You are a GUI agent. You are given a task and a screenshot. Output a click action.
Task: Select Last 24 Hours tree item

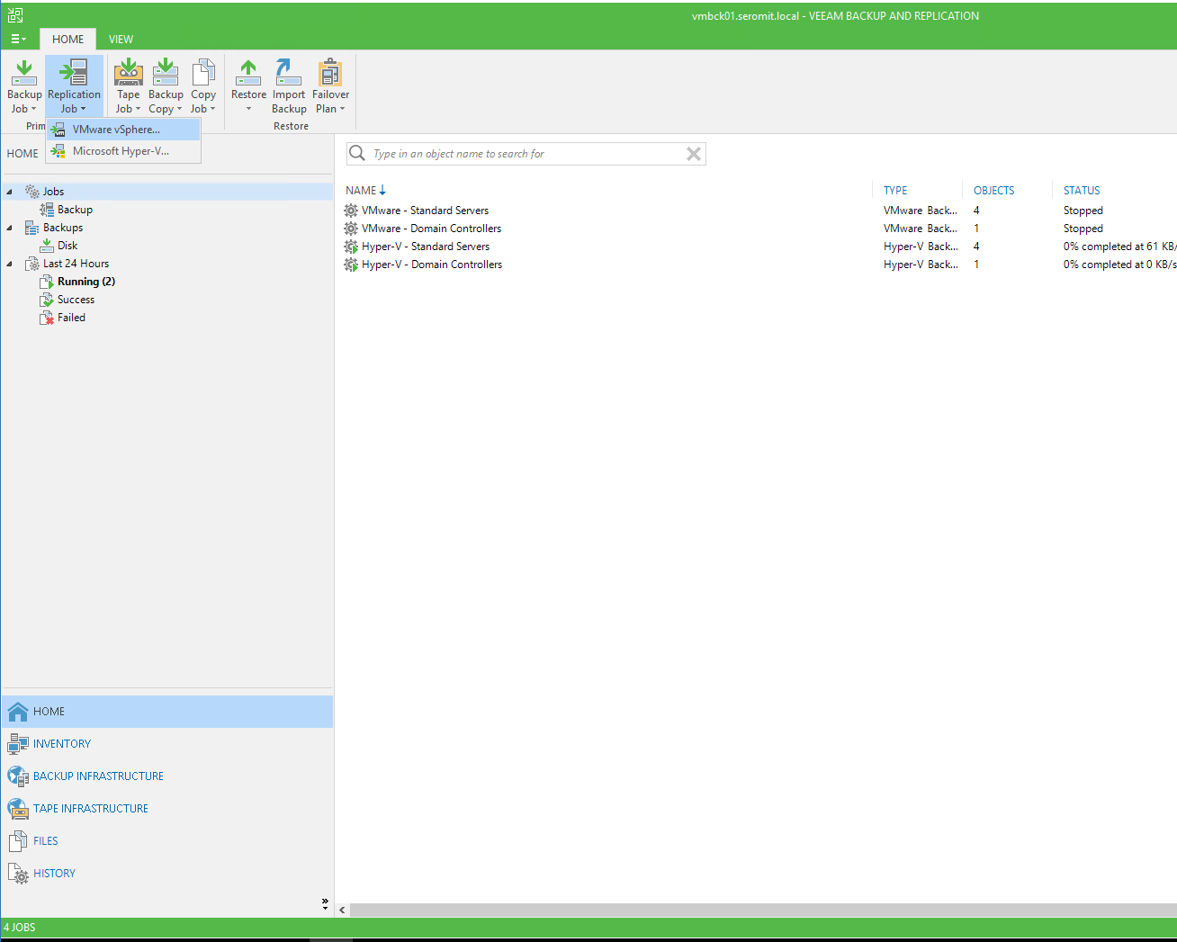click(76, 264)
